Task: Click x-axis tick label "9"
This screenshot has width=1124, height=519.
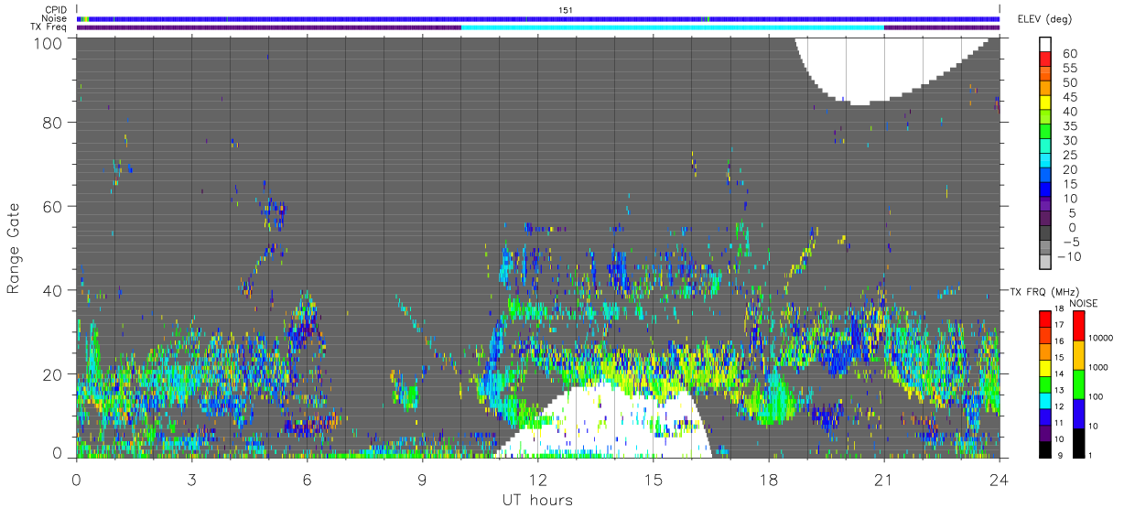Action: 422,480
